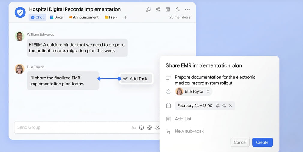Click the @ mention icon
This screenshot has height=152, width=303.
(x=149, y=128)
